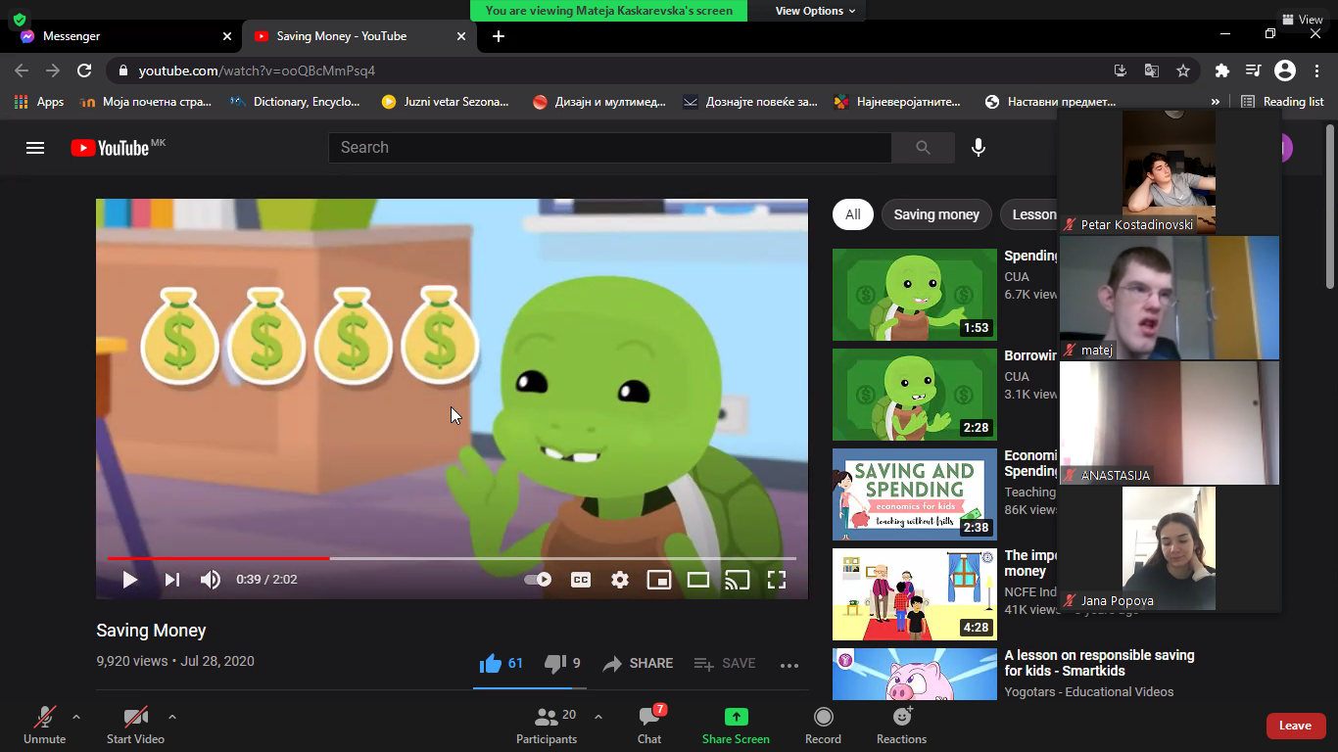This screenshot has height=752, width=1338.
Task: Select the Saving money filter chip
Action: tap(935, 214)
